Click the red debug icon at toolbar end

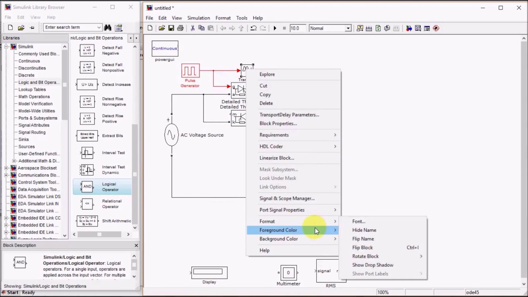coord(436,28)
